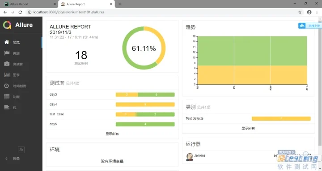Viewport: 322px width, 171px height.
Task: Click the green day5 progress bar
Action: click(145, 124)
